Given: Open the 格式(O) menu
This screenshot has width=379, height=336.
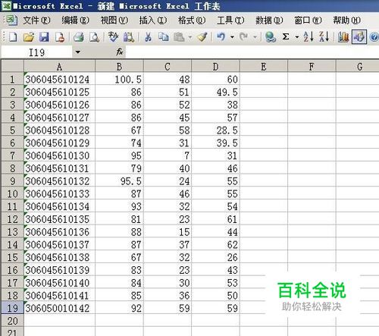Looking at the screenshot, I should [x=192, y=20].
